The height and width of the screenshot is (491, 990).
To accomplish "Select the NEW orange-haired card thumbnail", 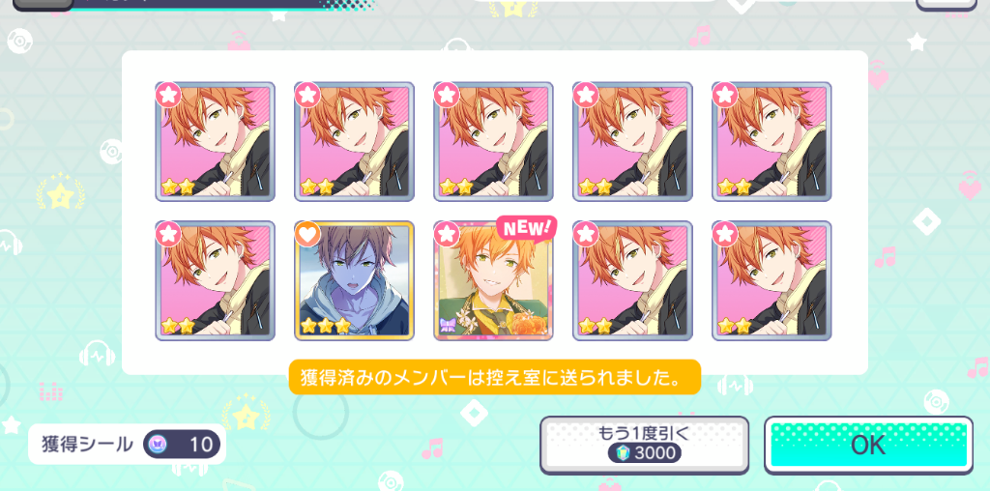I will click(x=493, y=281).
